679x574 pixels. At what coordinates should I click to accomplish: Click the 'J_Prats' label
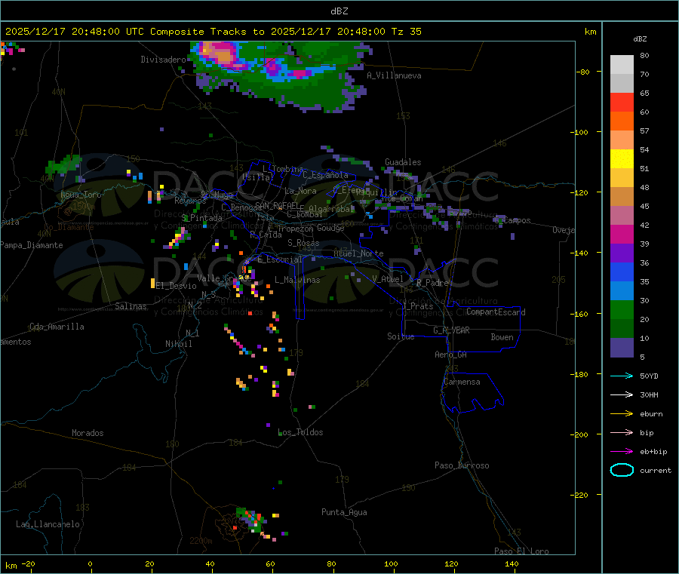point(417,306)
